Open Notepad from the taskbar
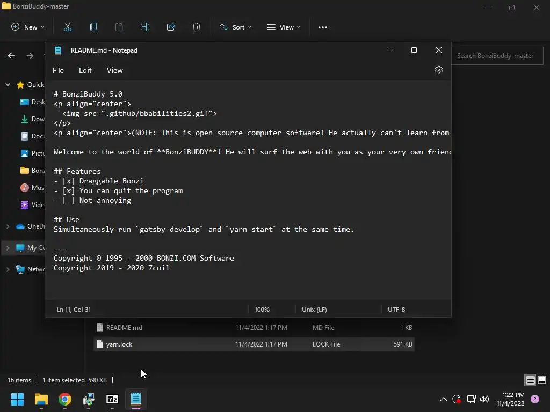550x412 pixels. pos(136,399)
